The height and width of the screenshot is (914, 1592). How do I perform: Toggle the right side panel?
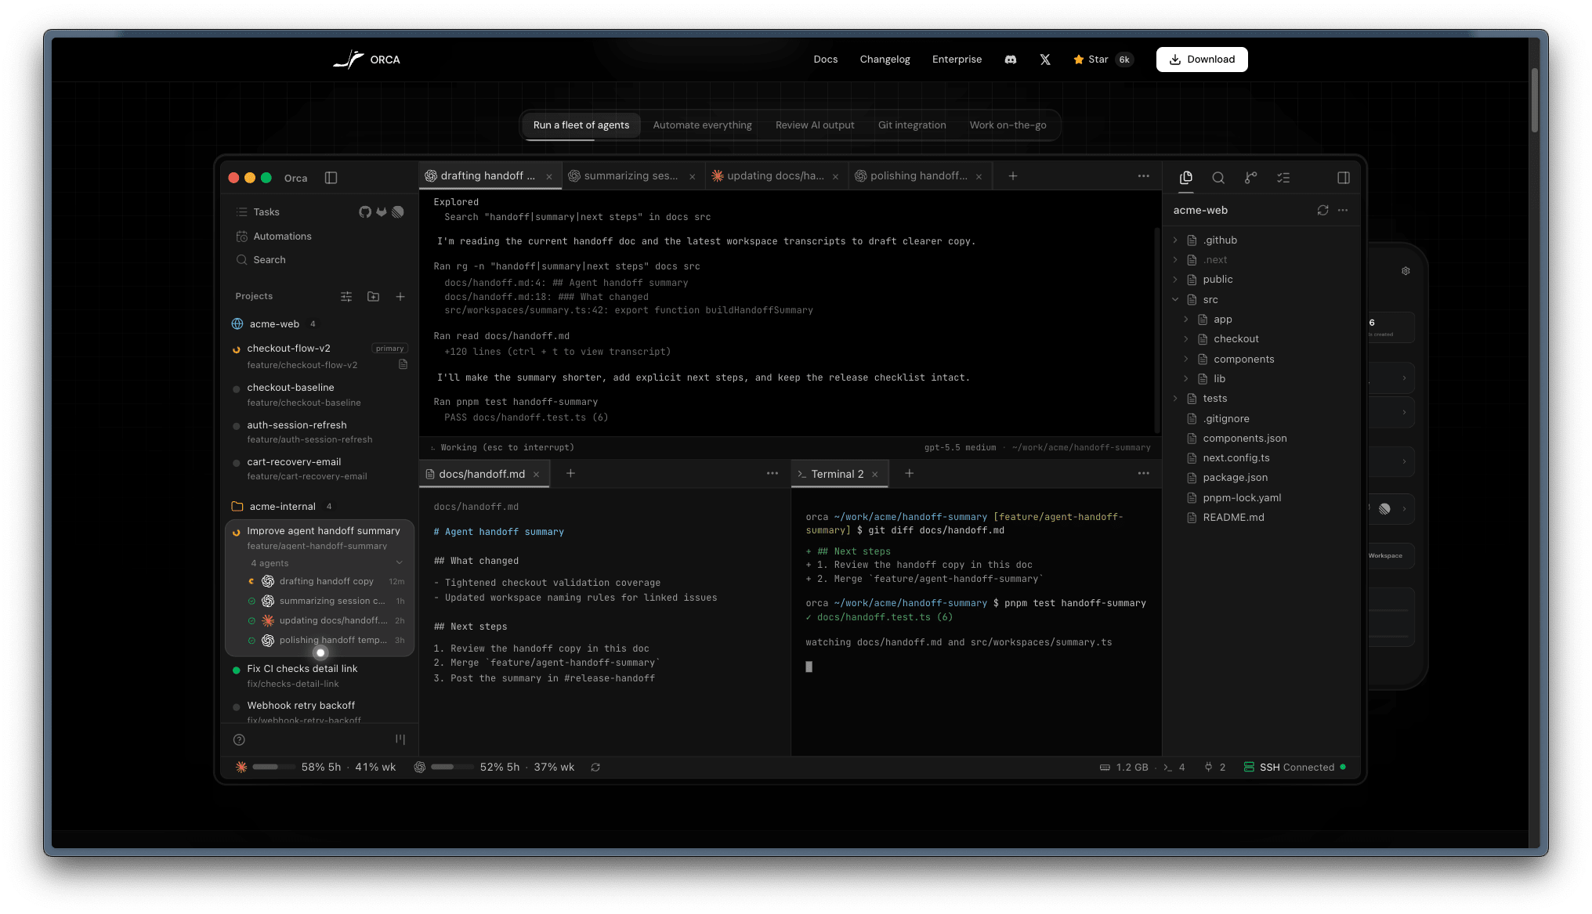pos(1344,178)
